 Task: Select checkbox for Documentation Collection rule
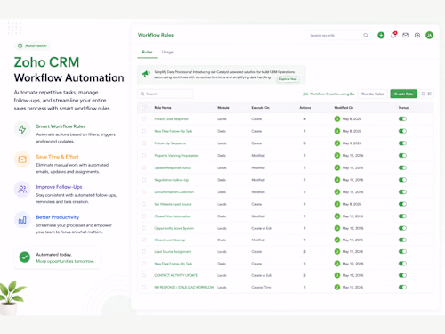[144, 192]
